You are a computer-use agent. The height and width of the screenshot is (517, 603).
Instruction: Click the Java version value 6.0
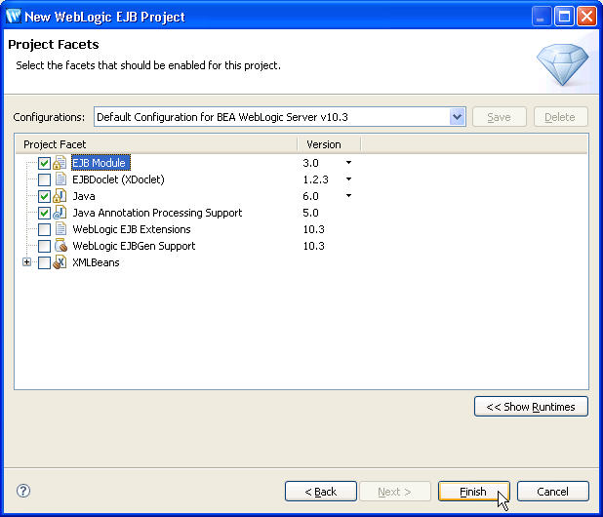pos(310,196)
